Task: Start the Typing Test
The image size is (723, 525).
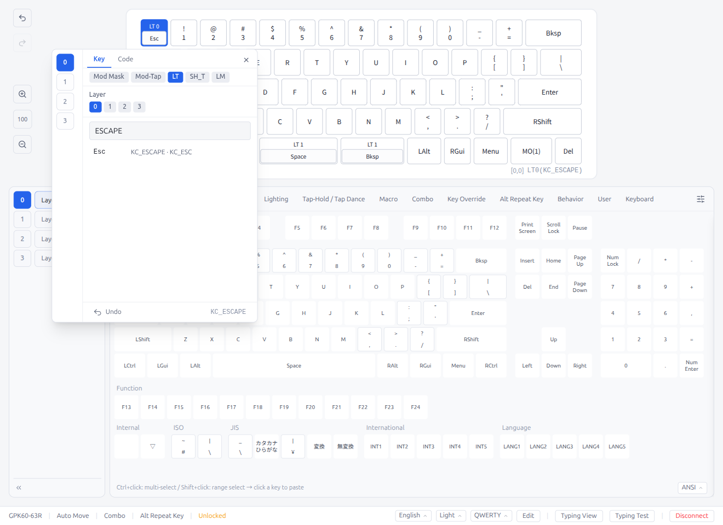Action: 632,516
